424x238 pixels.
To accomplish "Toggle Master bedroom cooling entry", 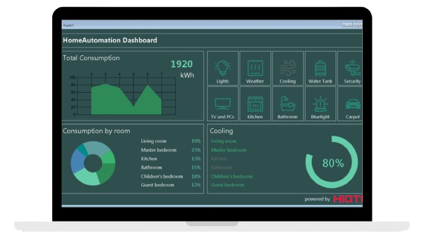I will (x=229, y=150).
